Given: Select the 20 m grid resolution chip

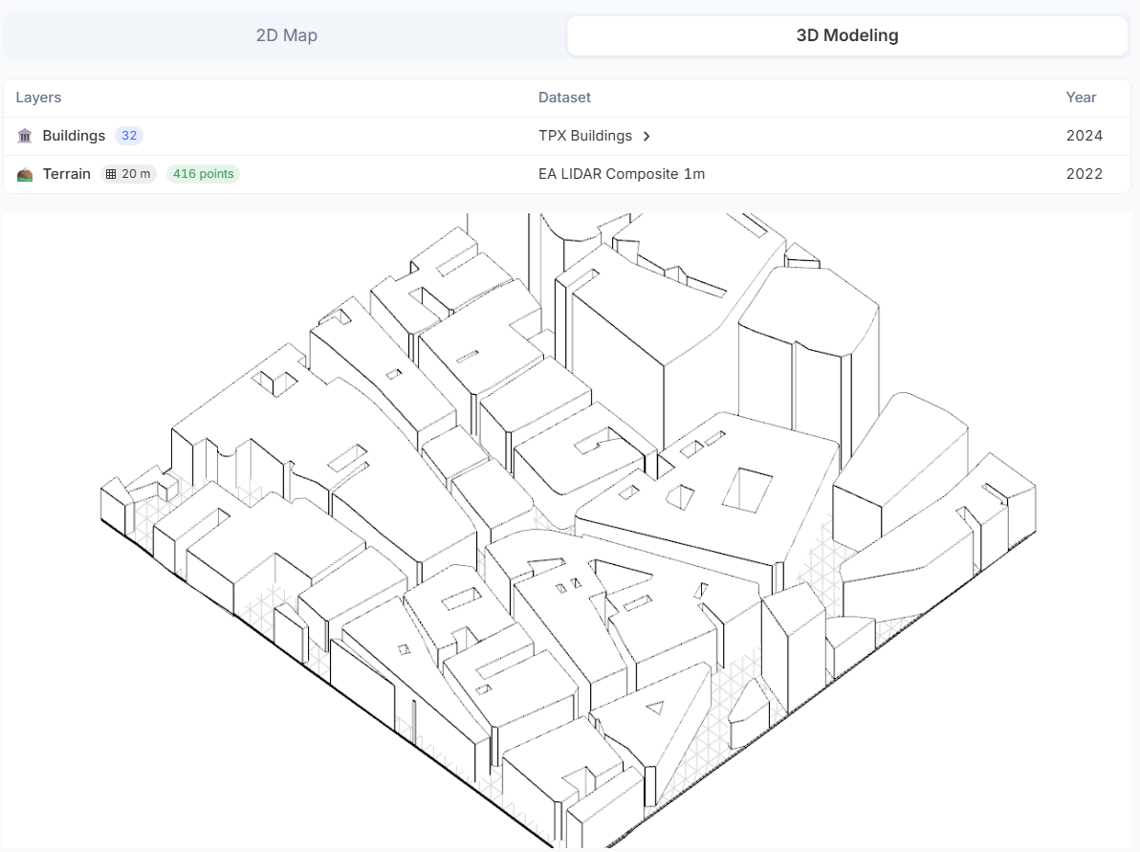Looking at the screenshot, I should pyautogui.click(x=128, y=174).
